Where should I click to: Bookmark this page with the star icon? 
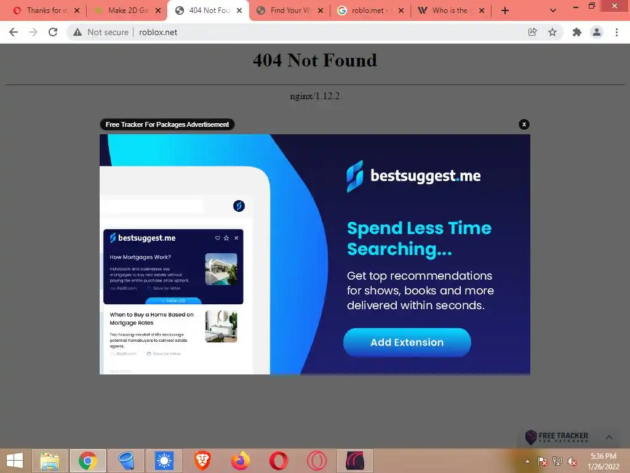pos(552,32)
